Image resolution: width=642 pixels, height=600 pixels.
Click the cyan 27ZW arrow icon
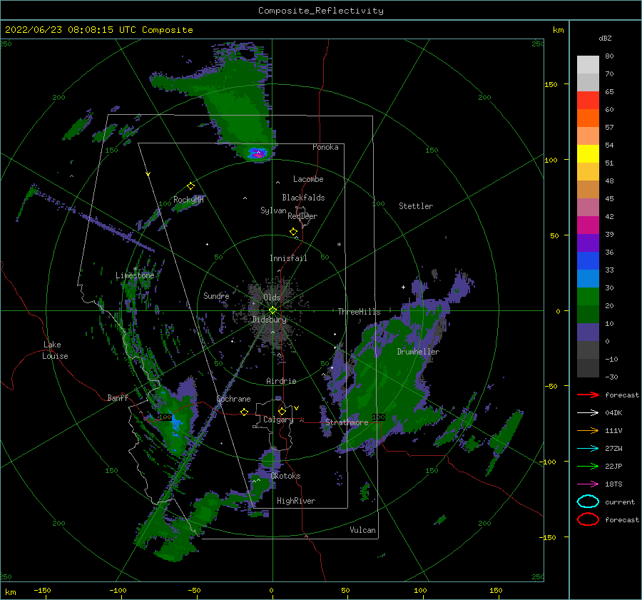588,449
